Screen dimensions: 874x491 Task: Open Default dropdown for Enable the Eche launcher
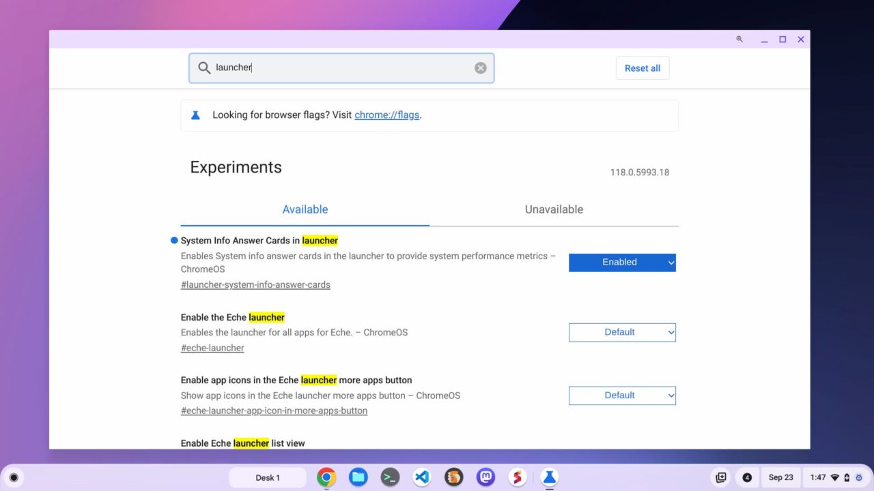coord(622,332)
